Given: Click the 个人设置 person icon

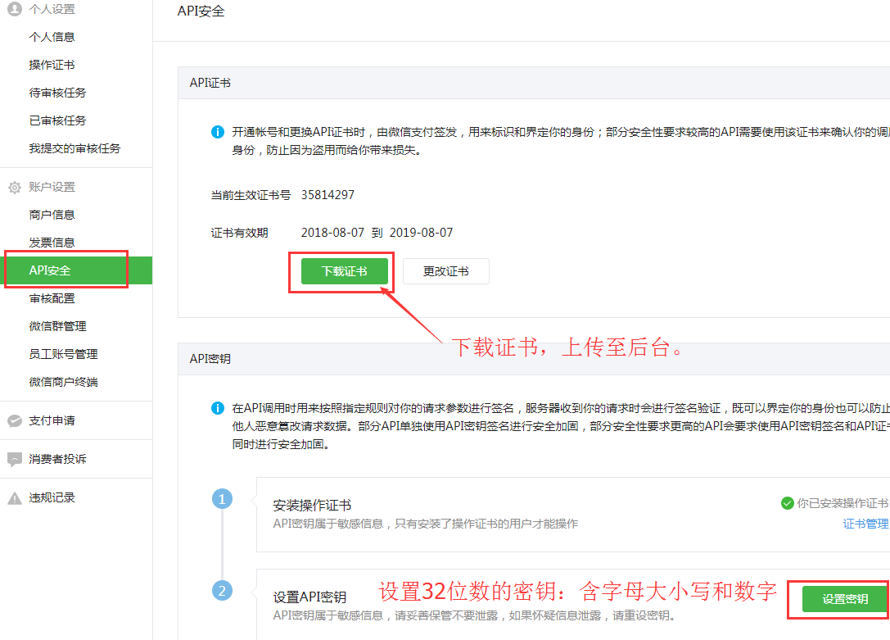Looking at the screenshot, I should [x=14, y=9].
